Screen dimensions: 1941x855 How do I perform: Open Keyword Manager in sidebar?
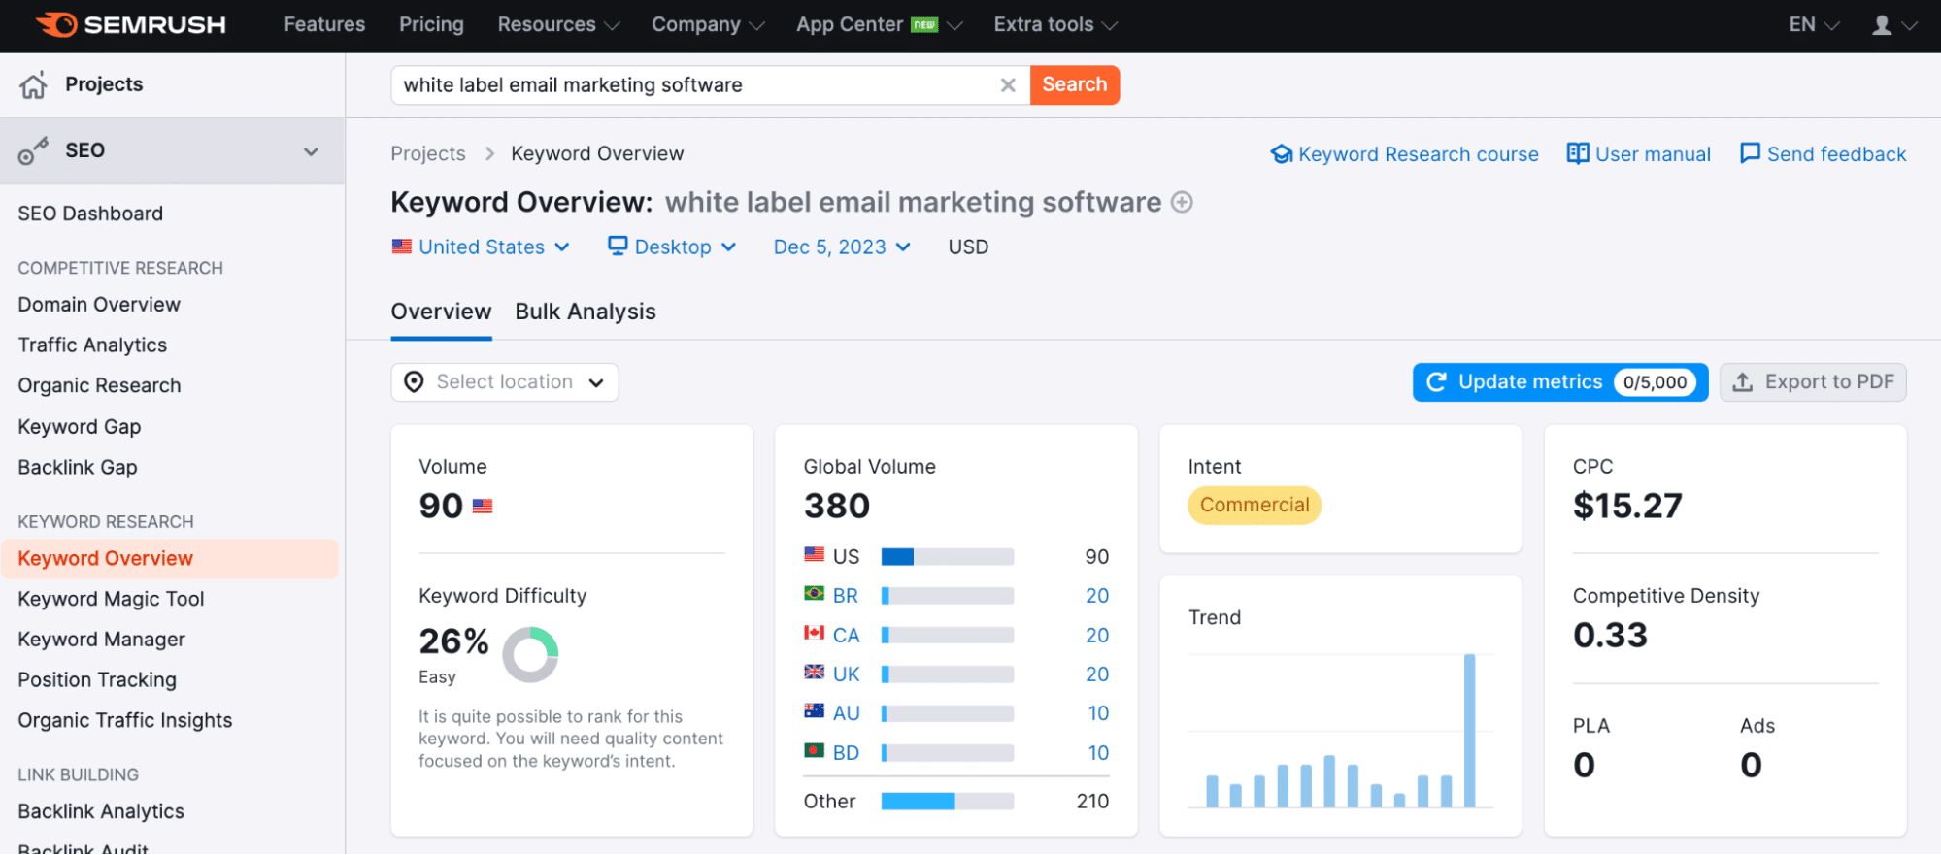click(x=101, y=640)
